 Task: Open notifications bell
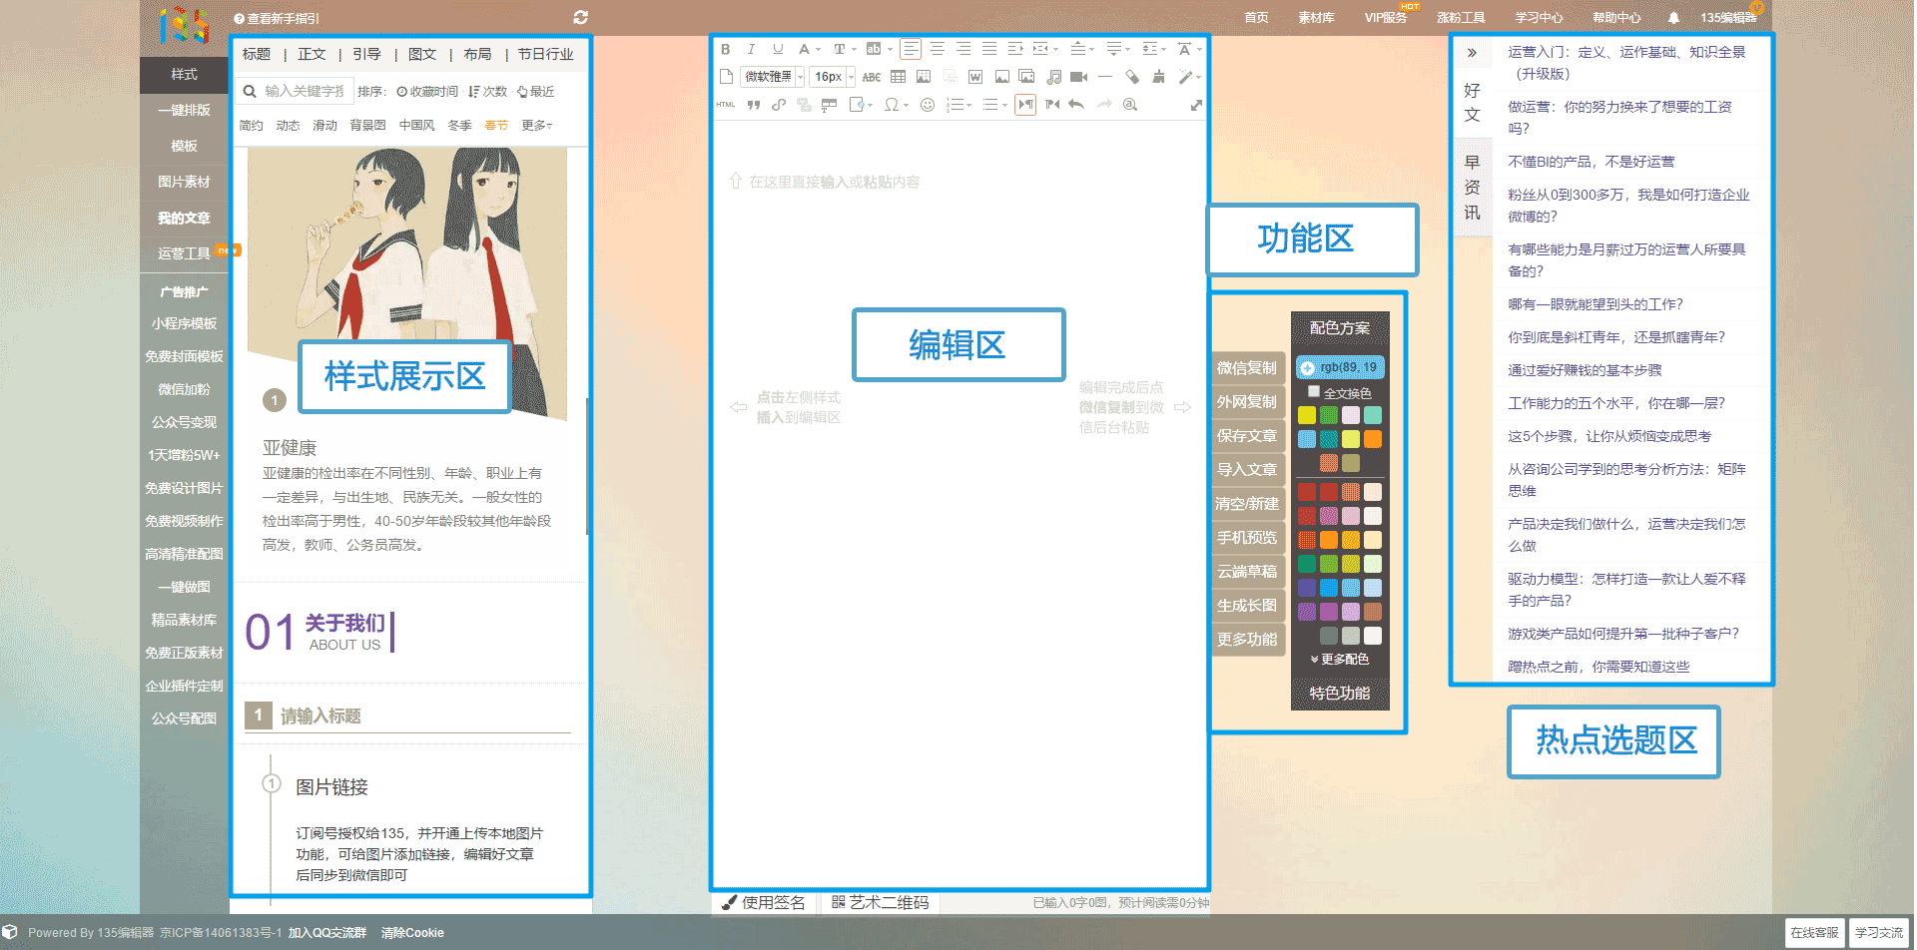(x=1674, y=18)
